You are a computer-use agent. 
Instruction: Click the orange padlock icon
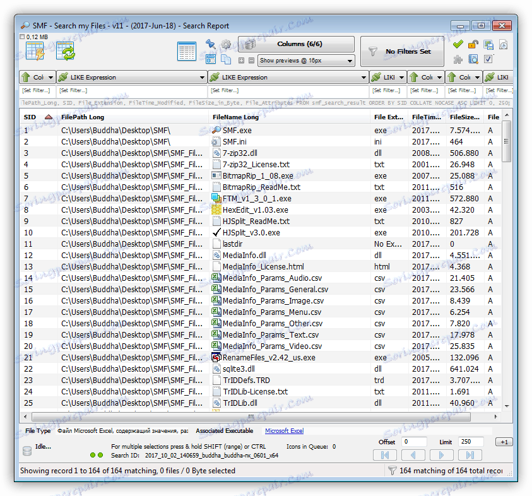[x=473, y=44]
